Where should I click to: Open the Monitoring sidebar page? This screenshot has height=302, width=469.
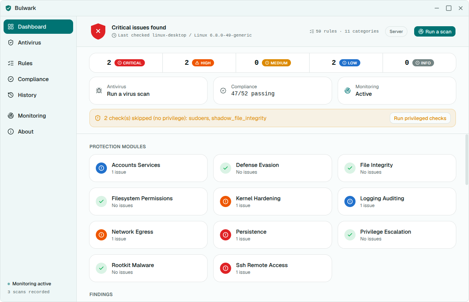pos(38,115)
